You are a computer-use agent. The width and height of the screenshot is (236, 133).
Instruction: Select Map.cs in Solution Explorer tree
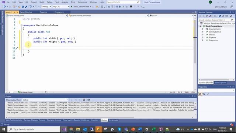(x=212, y=35)
